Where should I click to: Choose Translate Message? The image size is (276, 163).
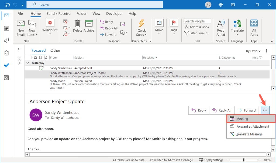tap(251, 134)
